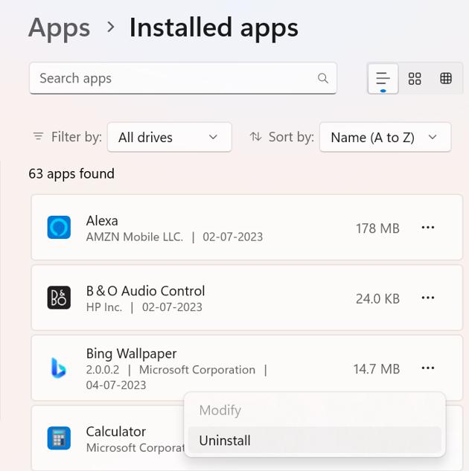Screen dimensions: 469x471
Task: Switch to table view layout
Action: [x=446, y=78]
